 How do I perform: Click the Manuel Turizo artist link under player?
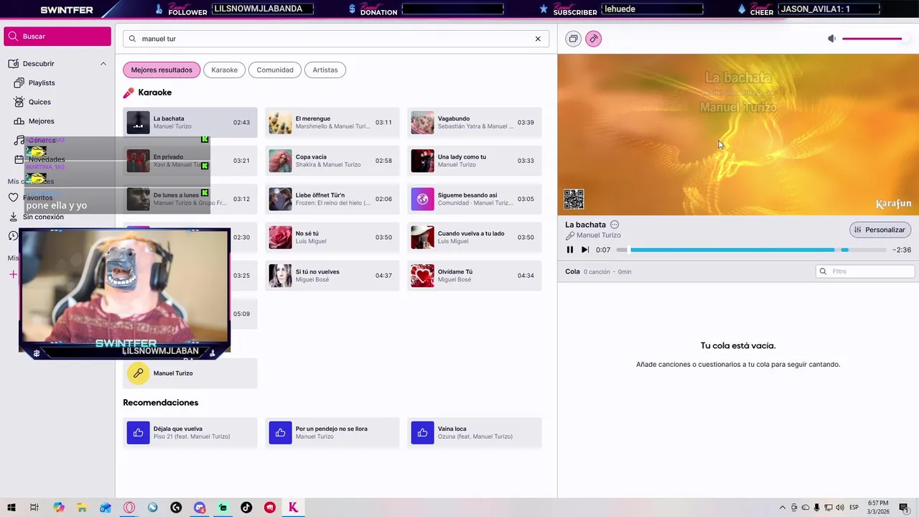point(599,236)
